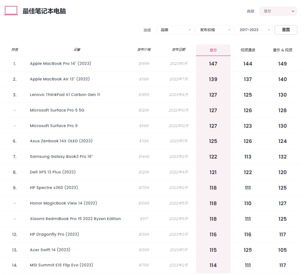
Task: Click the 最佳笔记本电脑 page heading
Action: 44,11
